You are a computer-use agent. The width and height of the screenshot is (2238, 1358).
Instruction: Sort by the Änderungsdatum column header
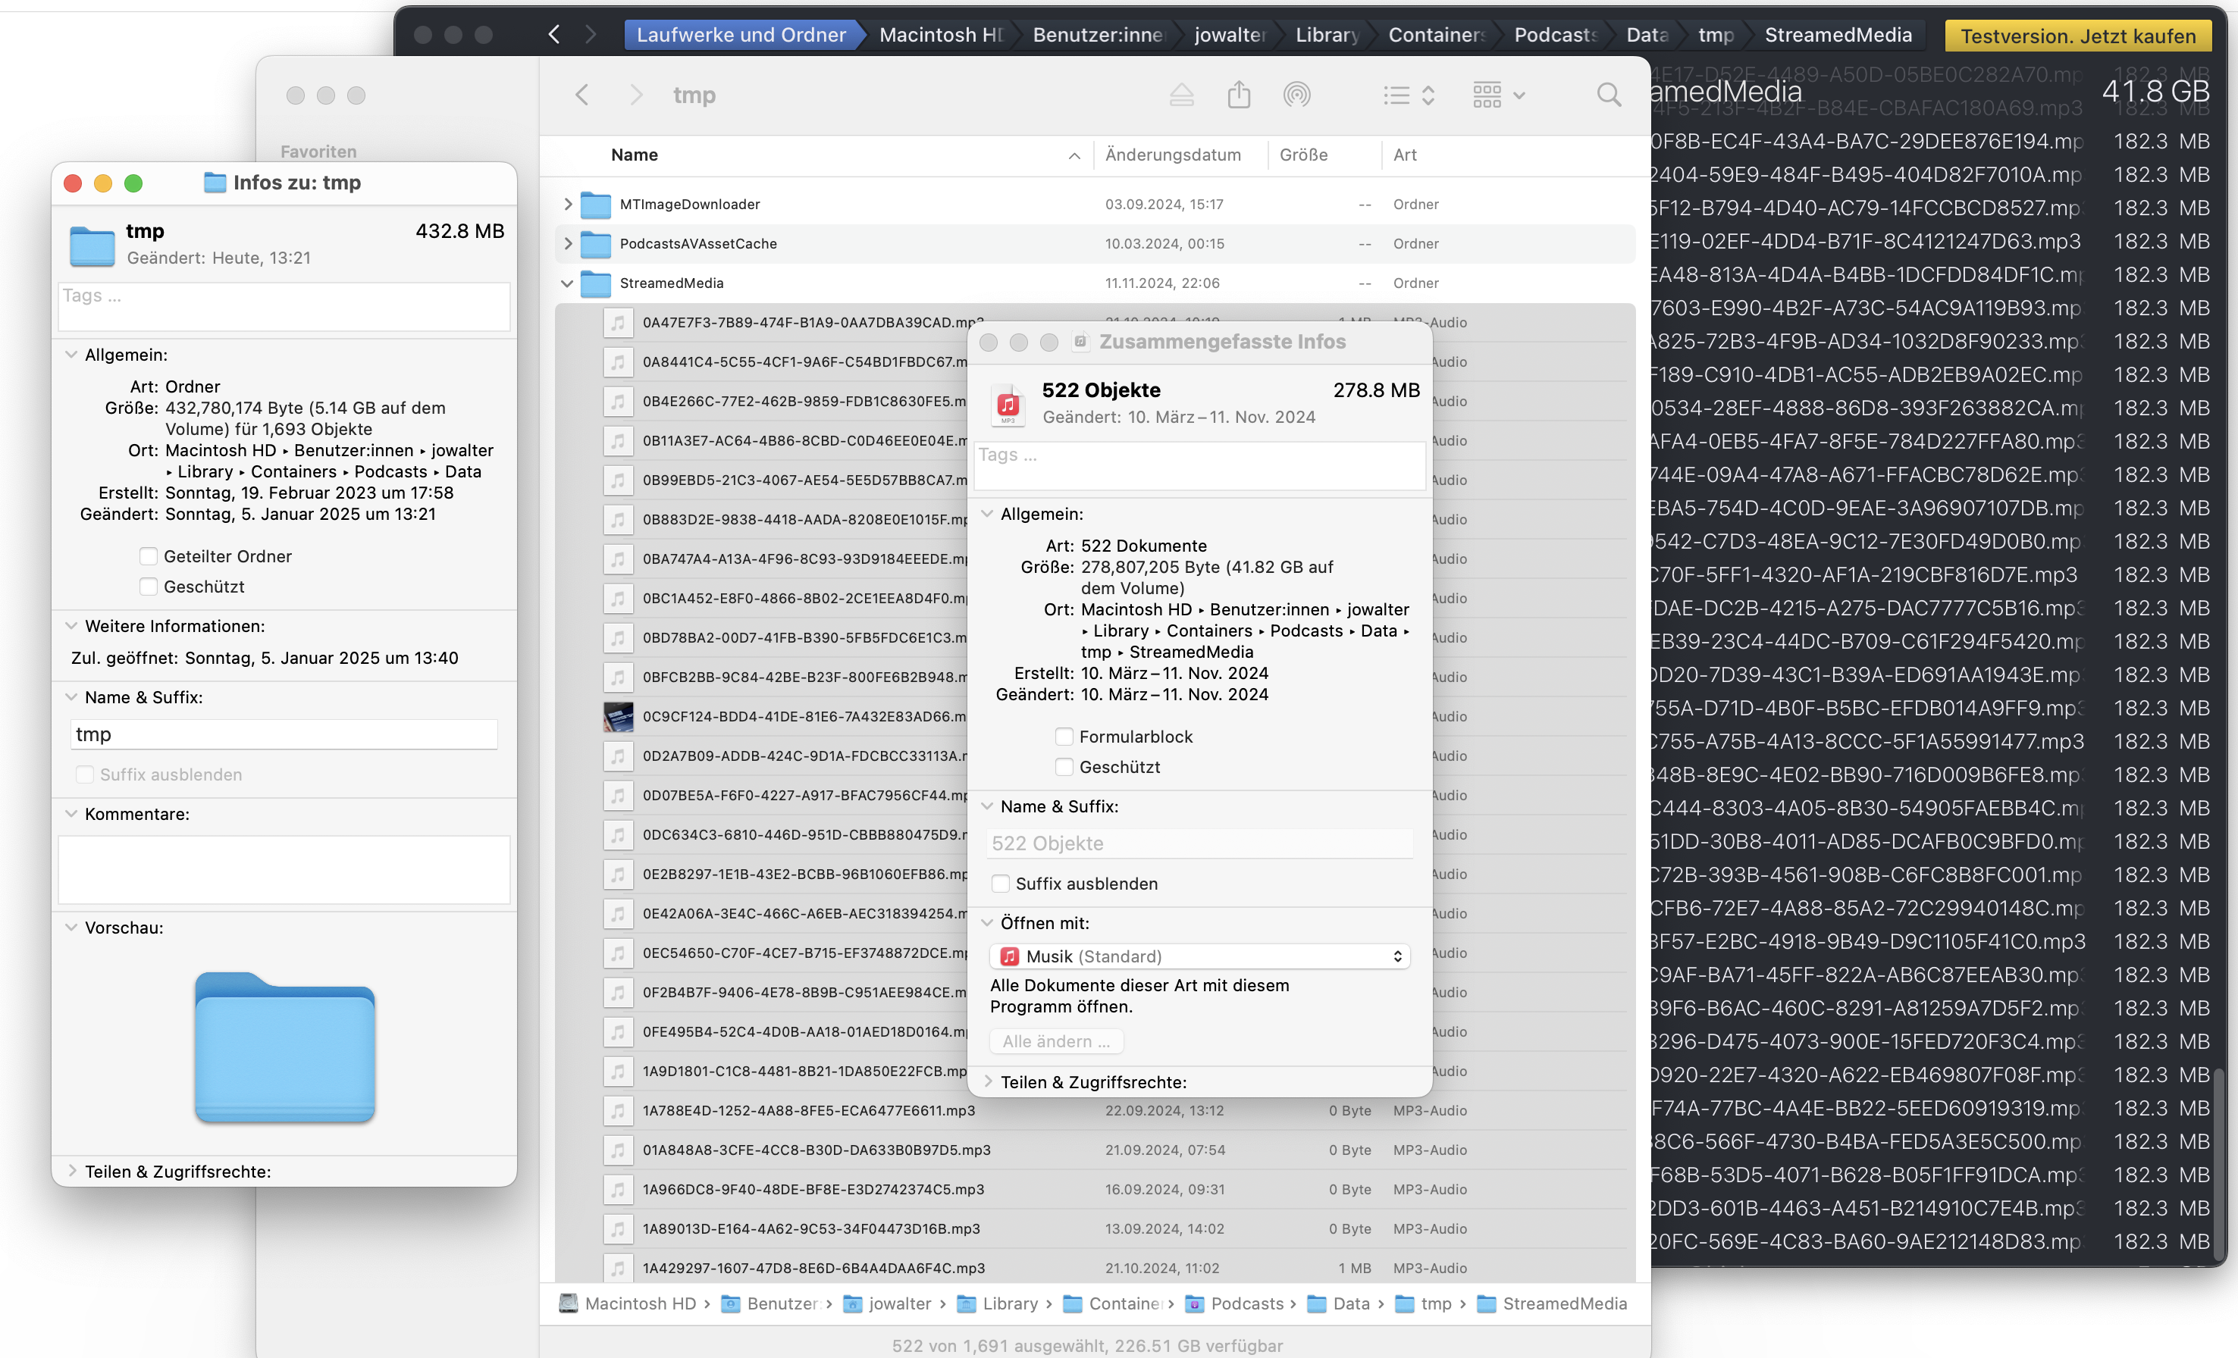[x=1173, y=155]
